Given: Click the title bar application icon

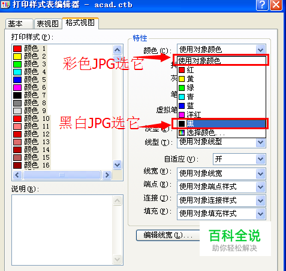Looking at the screenshot, I should coord(5,4).
